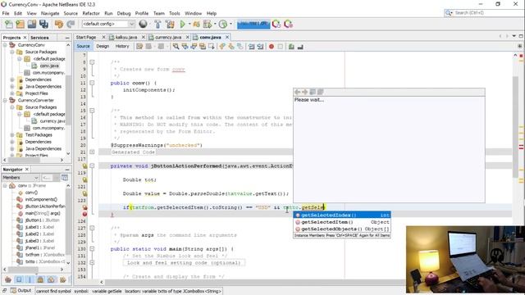Select conv.java in the Projects tree
This screenshot has width=525, height=295.
pyautogui.click(x=49, y=66)
